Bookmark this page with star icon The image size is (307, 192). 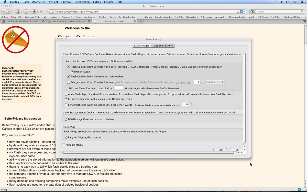238,12
